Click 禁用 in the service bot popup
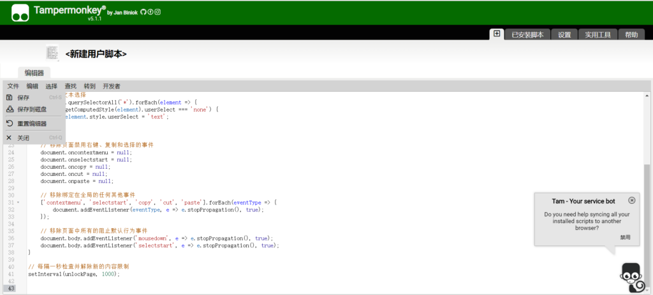The height and width of the screenshot is (295, 653). click(625, 237)
